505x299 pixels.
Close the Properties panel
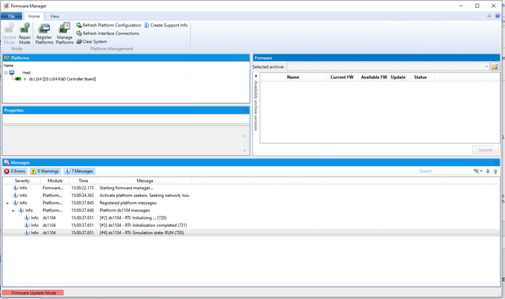[x=246, y=110]
